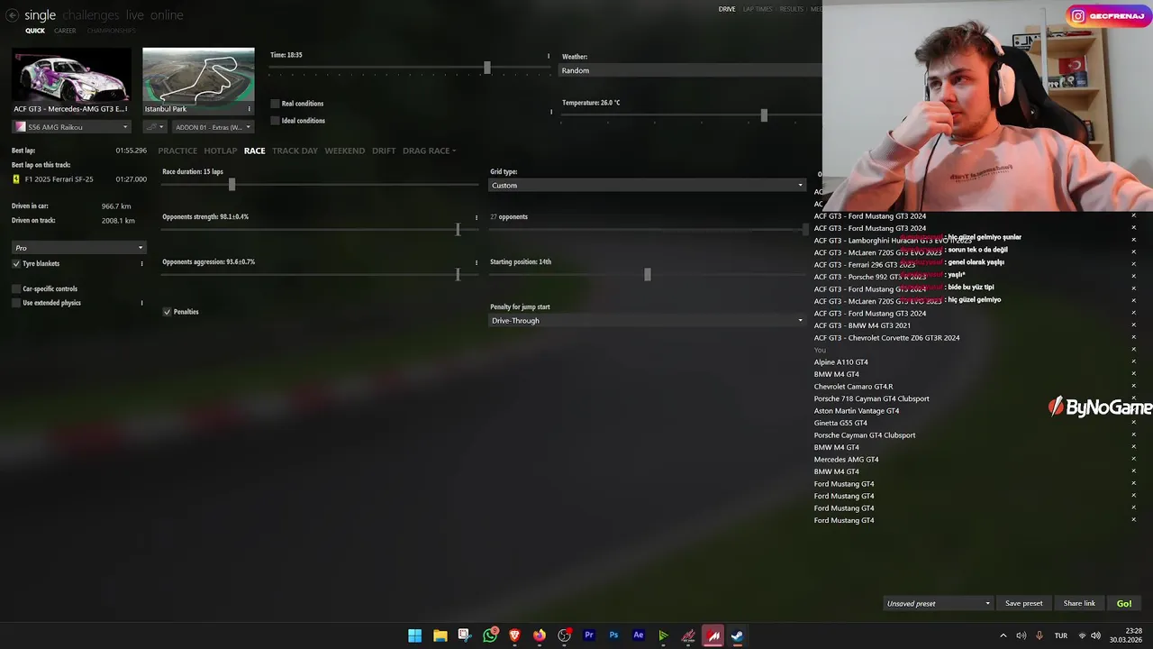Click the Share link button
Image resolution: width=1153 pixels, height=649 pixels.
tap(1079, 604)
